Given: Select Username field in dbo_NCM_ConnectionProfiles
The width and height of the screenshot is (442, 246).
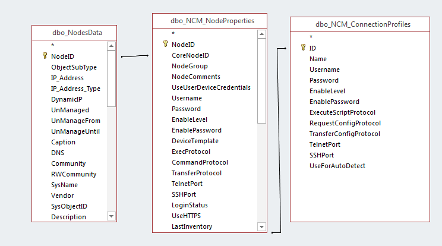Looking at the screenshot, I should coord(324,70).
